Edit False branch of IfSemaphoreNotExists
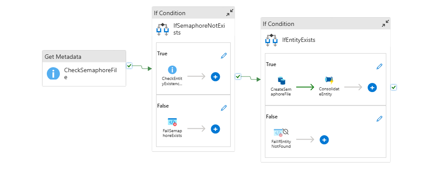Screen dimensions: 424x178 [224, 108]
